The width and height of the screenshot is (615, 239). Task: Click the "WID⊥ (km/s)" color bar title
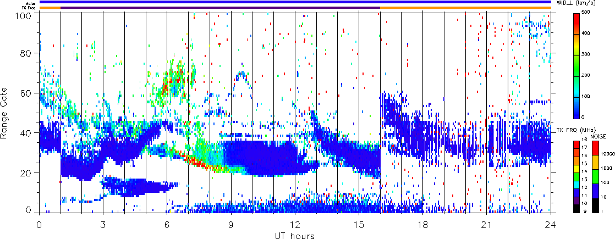[x=575, y=3]
